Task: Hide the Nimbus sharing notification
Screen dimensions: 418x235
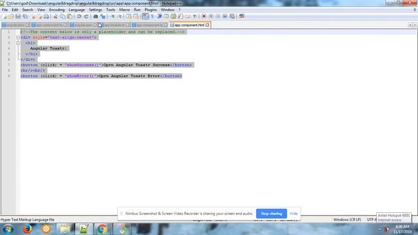Action: click(293, 213)
